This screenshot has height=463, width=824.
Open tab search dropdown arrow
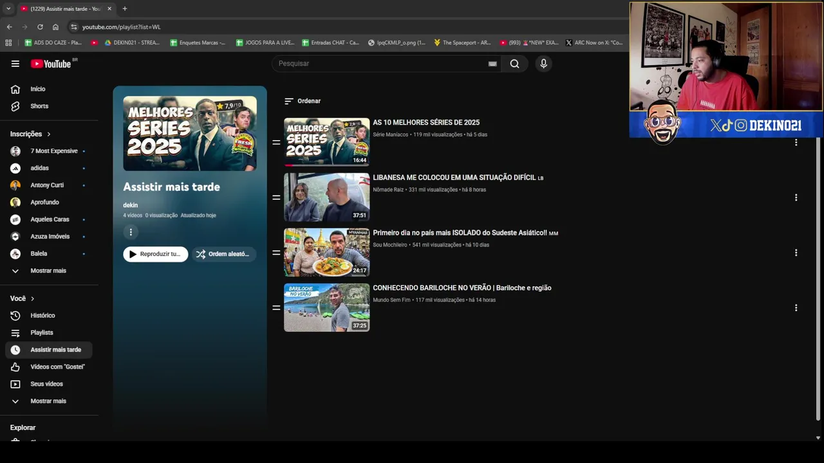coord(8,8)
